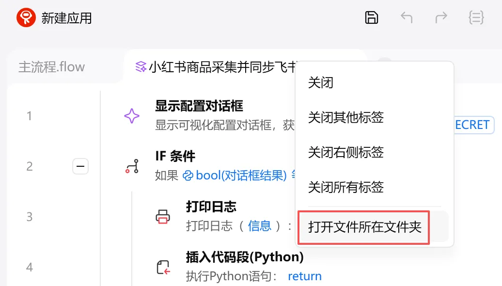Collapse the IF block with minus button
Viewport: 502px width, 286px height.
(x=80, y=166)
